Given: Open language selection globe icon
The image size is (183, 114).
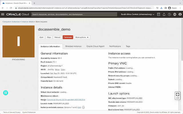Looking at the screenshot, I should (175, 14).
